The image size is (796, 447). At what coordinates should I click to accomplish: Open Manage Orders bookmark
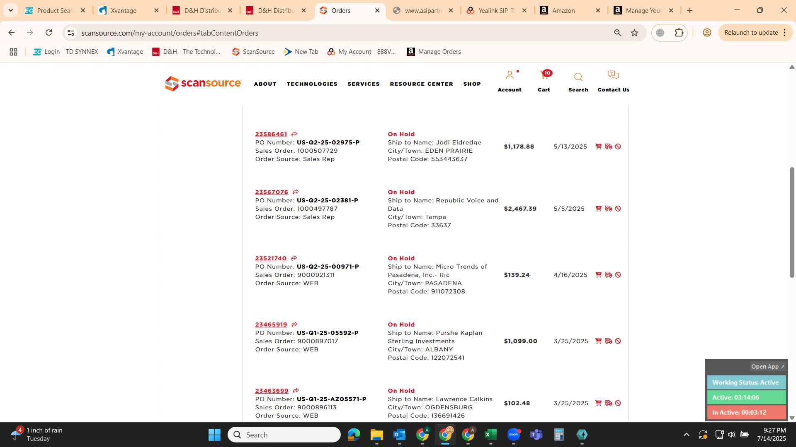pyautogui.click(x=434, y=52)
